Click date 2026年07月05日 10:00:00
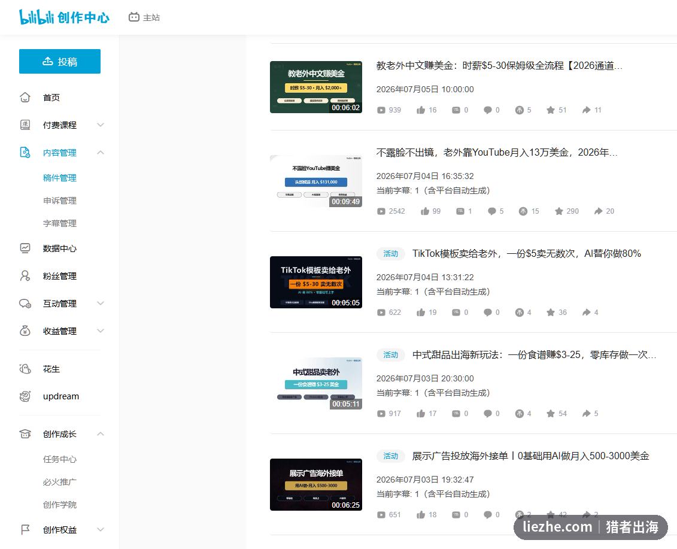 coord(425,89)
